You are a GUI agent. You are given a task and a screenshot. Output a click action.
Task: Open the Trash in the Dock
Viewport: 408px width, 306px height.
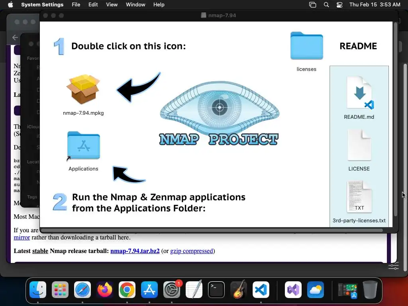370,290
